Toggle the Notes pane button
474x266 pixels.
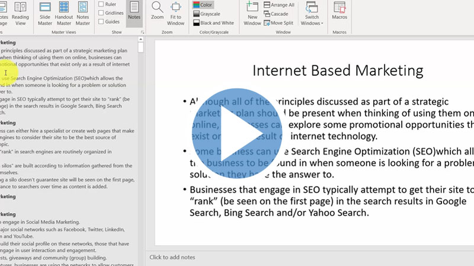pyautogui.click(x=134, y=12)
